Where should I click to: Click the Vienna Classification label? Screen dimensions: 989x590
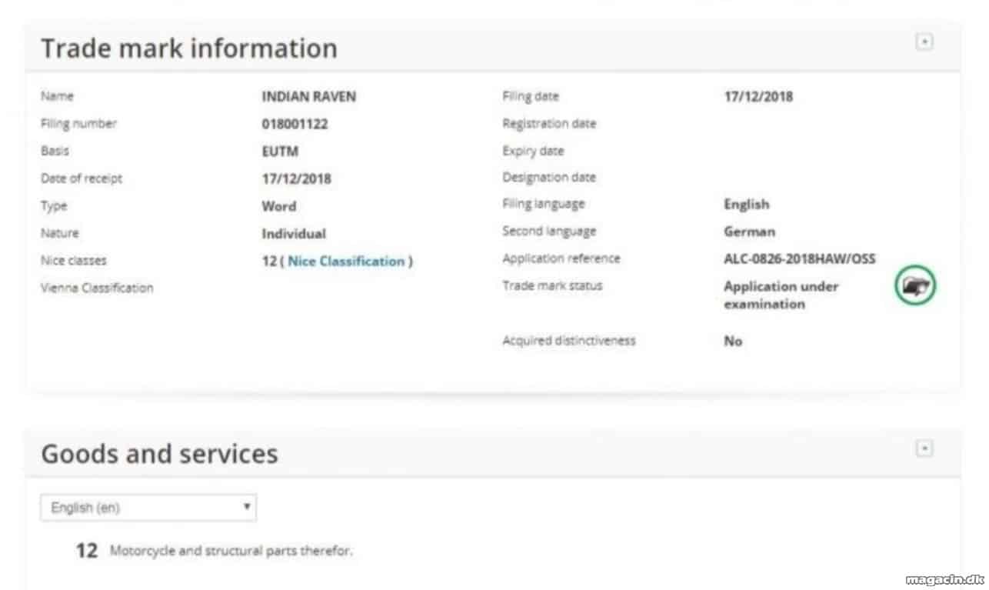click(97, 288)
